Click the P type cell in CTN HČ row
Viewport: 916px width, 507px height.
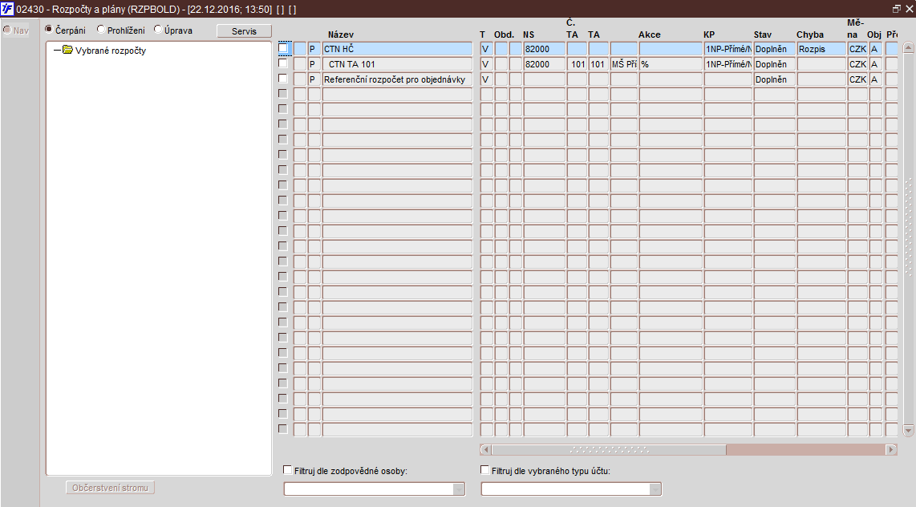point(314,49)
